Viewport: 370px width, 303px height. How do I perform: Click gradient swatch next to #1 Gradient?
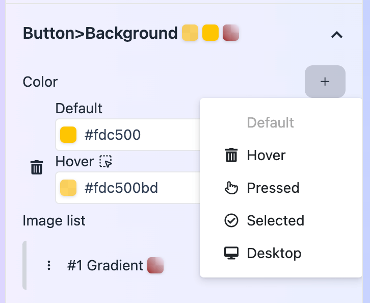coord(155,265)
